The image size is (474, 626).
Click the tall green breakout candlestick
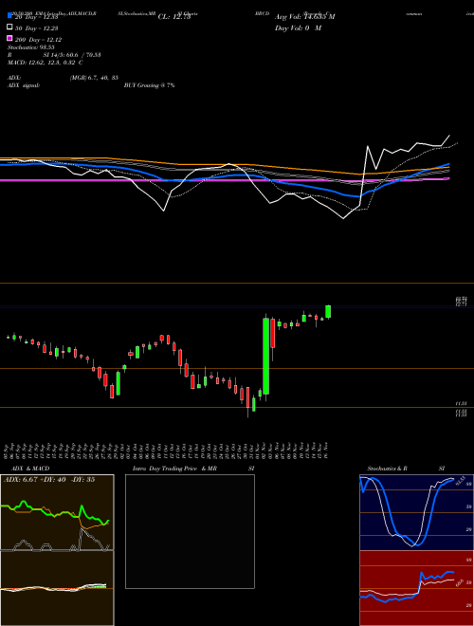click(x=265, y=356)
